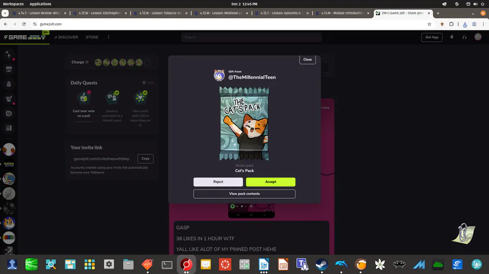Screen dimensions: 489x274
Task: Open the Chrome three-dot menu
Action: click(x=484, y=24)
